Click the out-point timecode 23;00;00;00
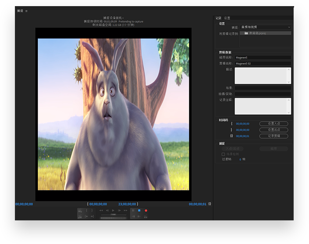The image size is (309, 244). click(x=127, y=204)
